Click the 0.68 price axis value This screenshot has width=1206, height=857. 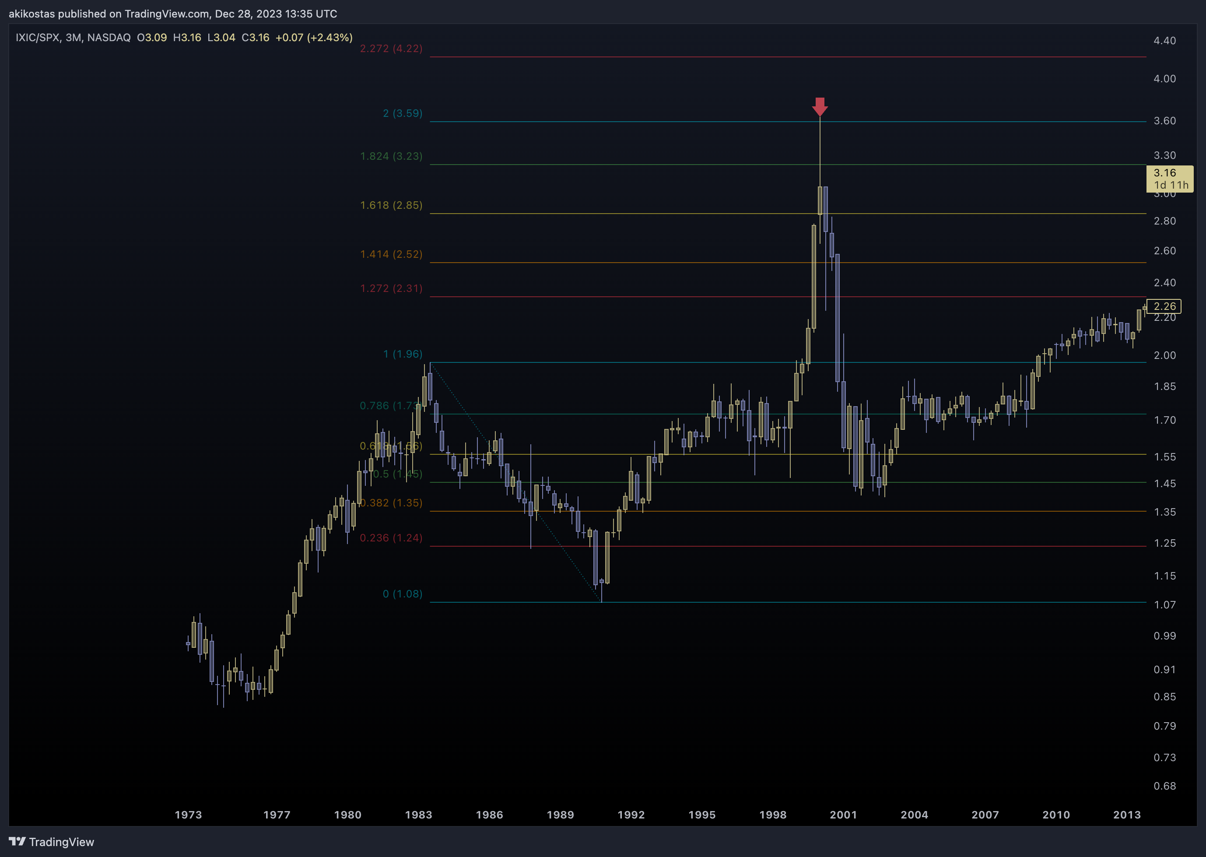[1165, 786]
